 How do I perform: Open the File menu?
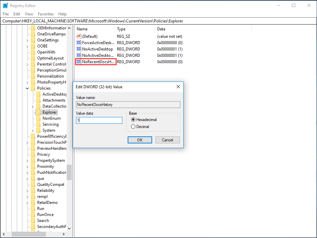[6, 14]
